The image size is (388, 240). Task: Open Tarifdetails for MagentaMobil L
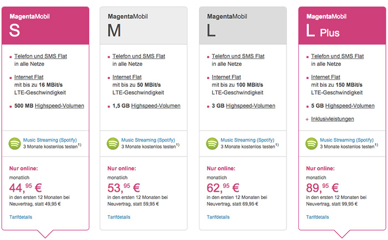click(218, 217)
